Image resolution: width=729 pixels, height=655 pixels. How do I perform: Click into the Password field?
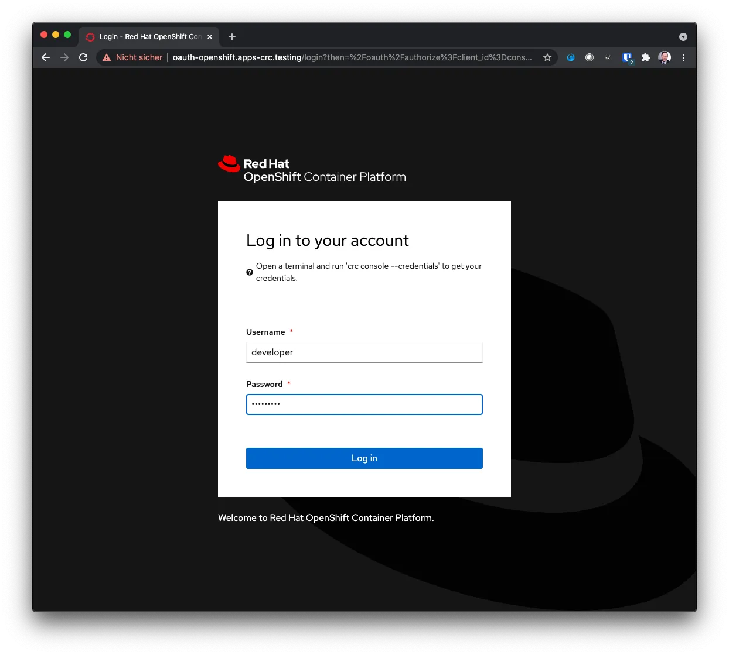coord(364,404)
